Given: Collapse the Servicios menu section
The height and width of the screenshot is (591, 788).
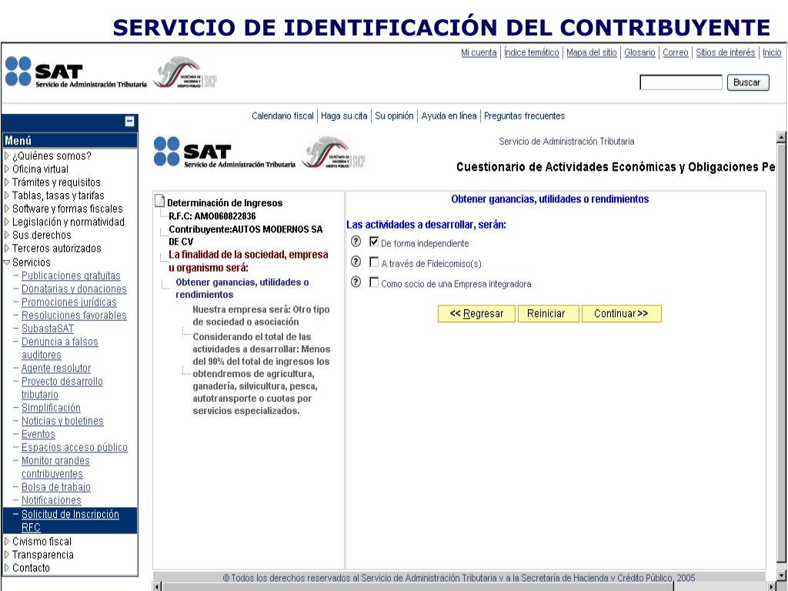Looking at the screenshot, I should tap(7, 262).
